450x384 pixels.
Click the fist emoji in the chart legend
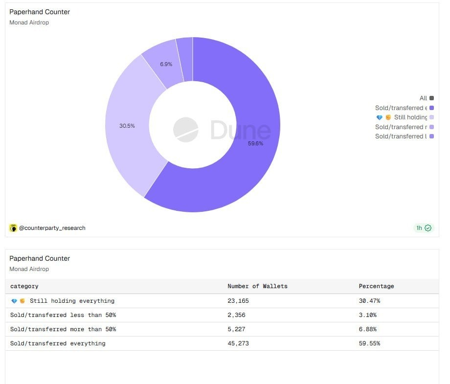pyautogui.click(x=388, y=117)
